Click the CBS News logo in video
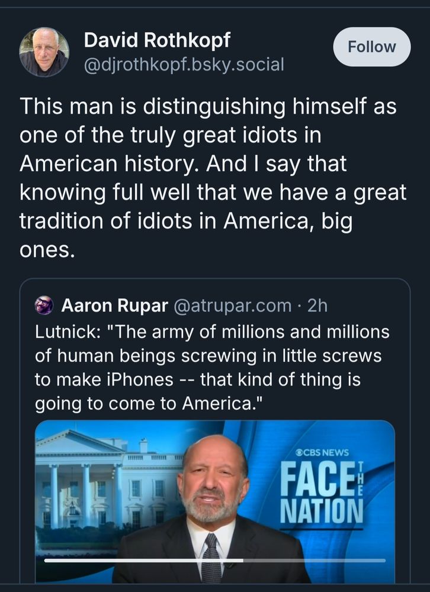Image resolution: width=430 pixels, height=592 pixels. pos(322,453)
